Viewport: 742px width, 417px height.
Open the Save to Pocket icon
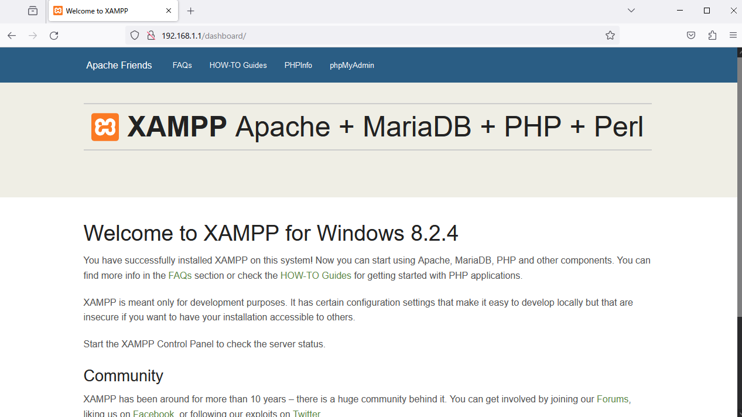[691, 36]
